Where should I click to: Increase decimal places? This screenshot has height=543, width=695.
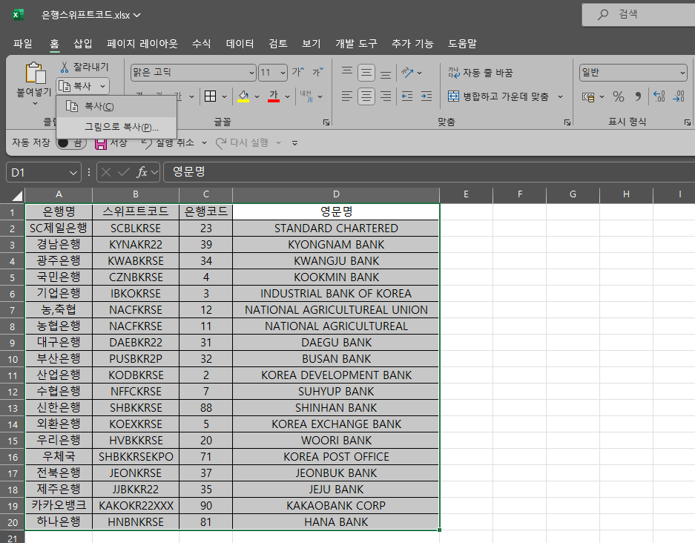pyautogui.click(x=659, y=96)
